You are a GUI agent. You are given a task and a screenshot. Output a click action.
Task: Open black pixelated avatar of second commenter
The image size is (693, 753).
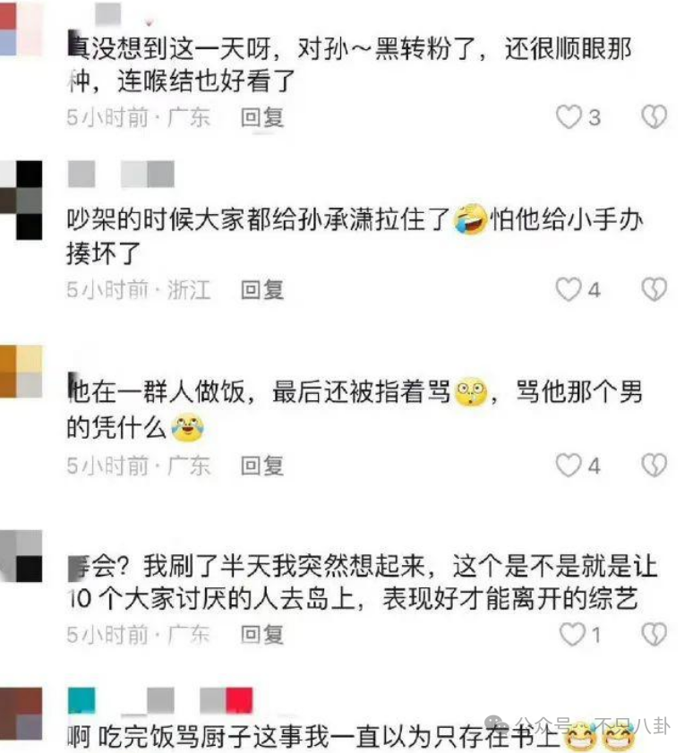click(21, 201)
